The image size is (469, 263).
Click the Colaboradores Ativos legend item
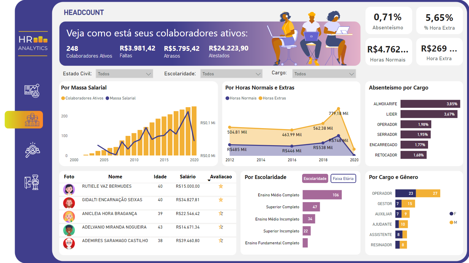coord(82,98)
